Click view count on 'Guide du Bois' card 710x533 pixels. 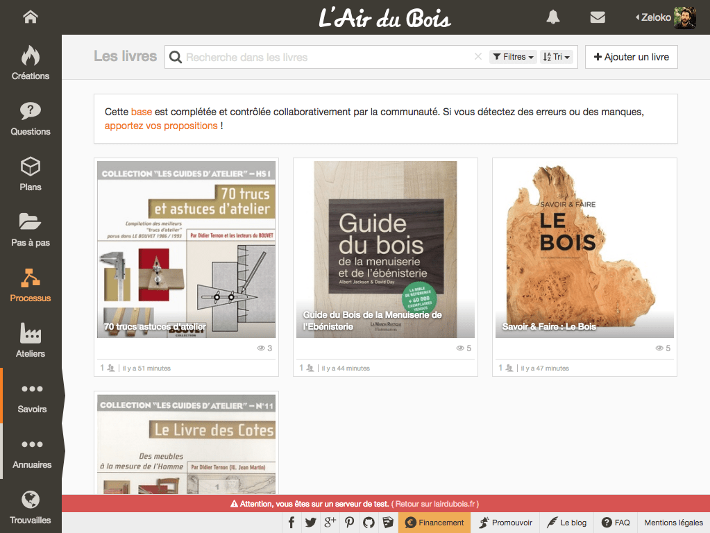[464, 348]
